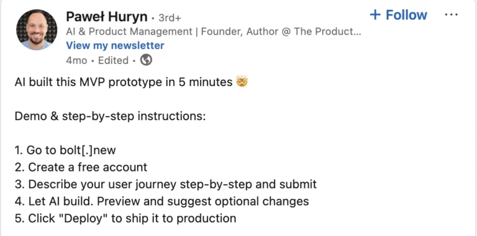Click the 3rd+ connection degree badge
This screenshot has height=236, width=477.
[x=170, y=18]
